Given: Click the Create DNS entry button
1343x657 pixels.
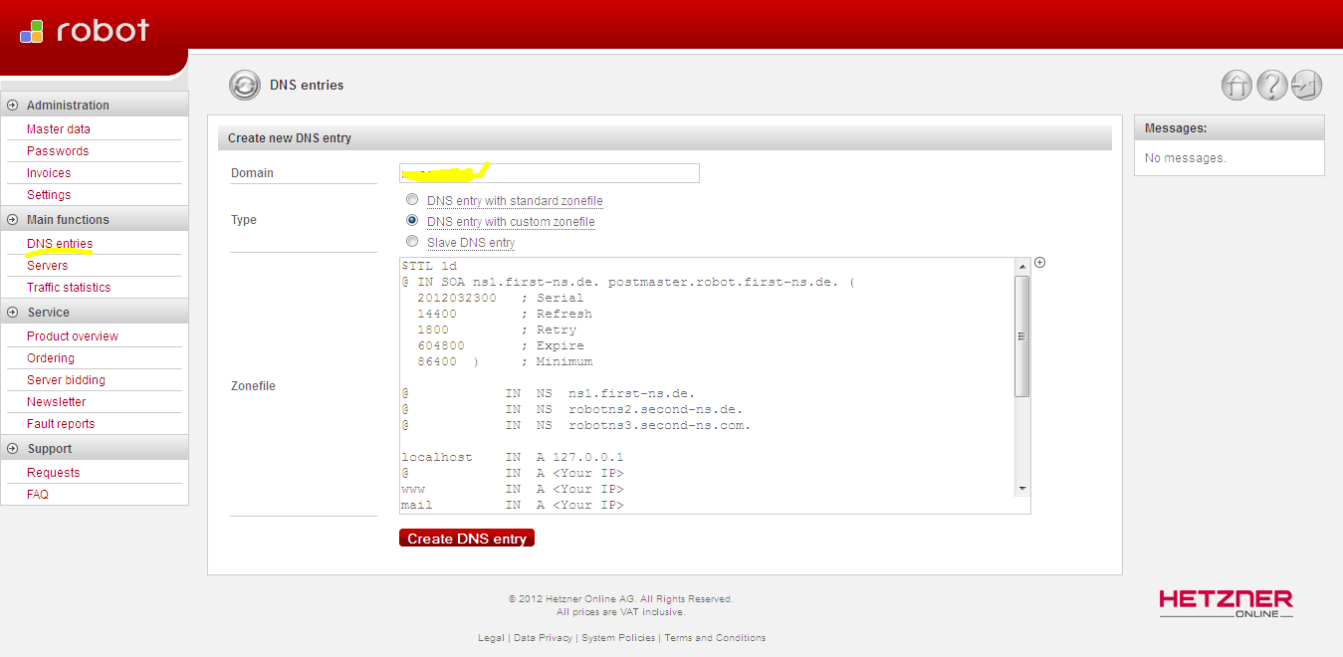Looking at the screenshot, I should [x=467, y=539].
